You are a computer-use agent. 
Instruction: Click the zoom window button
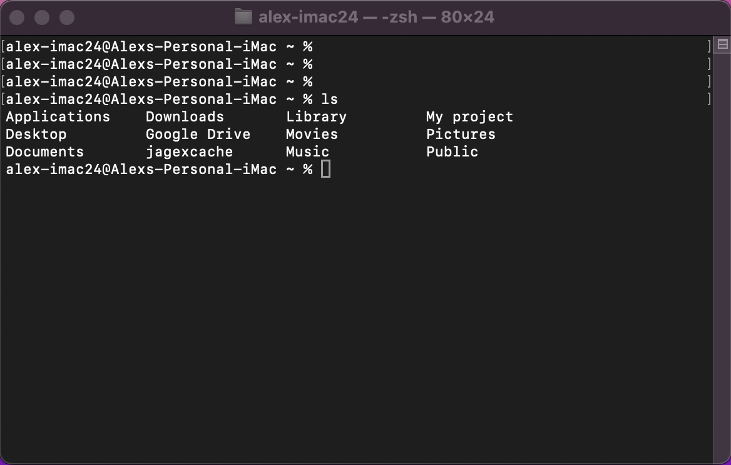(x=67, y=18)
